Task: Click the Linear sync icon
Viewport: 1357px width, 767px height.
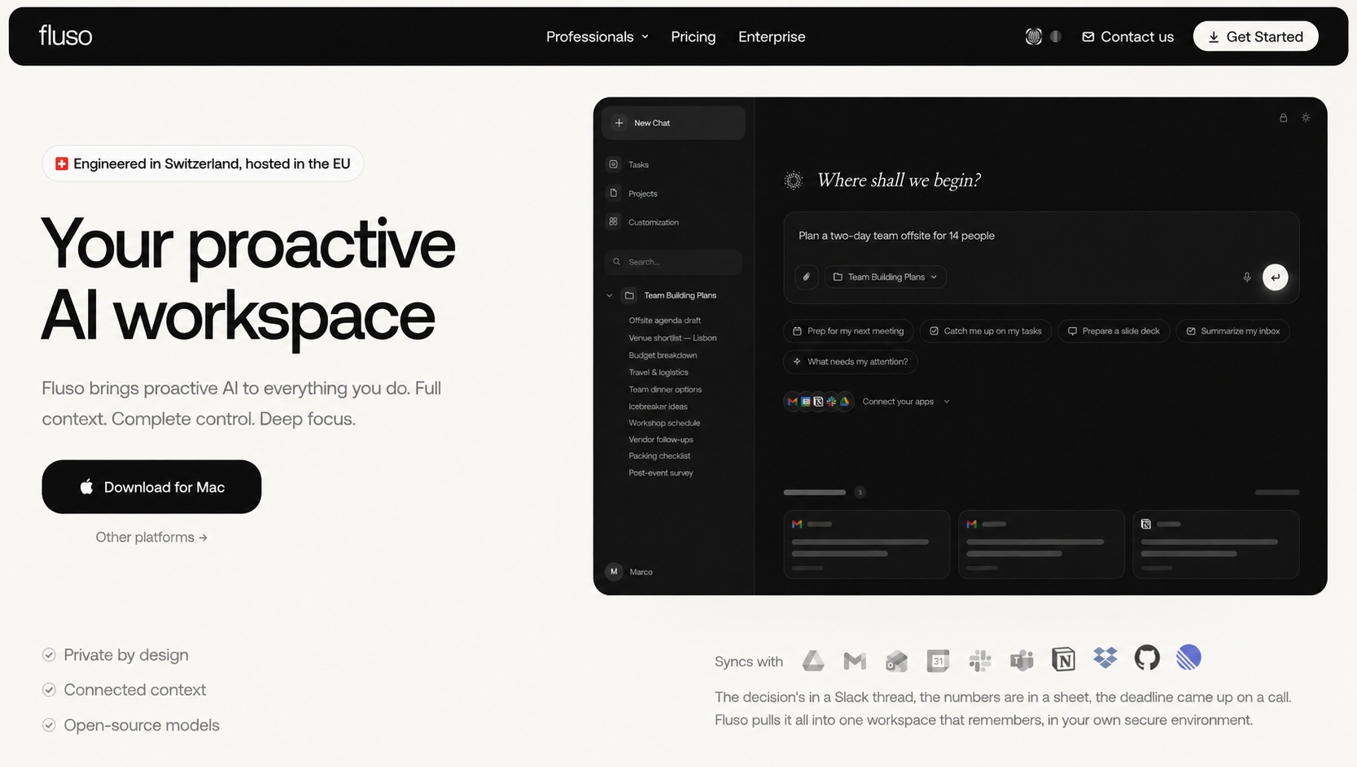Action: coord(1188,657)
